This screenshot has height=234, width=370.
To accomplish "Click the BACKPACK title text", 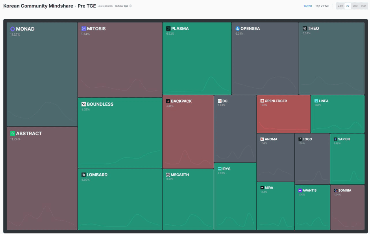I will pos(181,101).
